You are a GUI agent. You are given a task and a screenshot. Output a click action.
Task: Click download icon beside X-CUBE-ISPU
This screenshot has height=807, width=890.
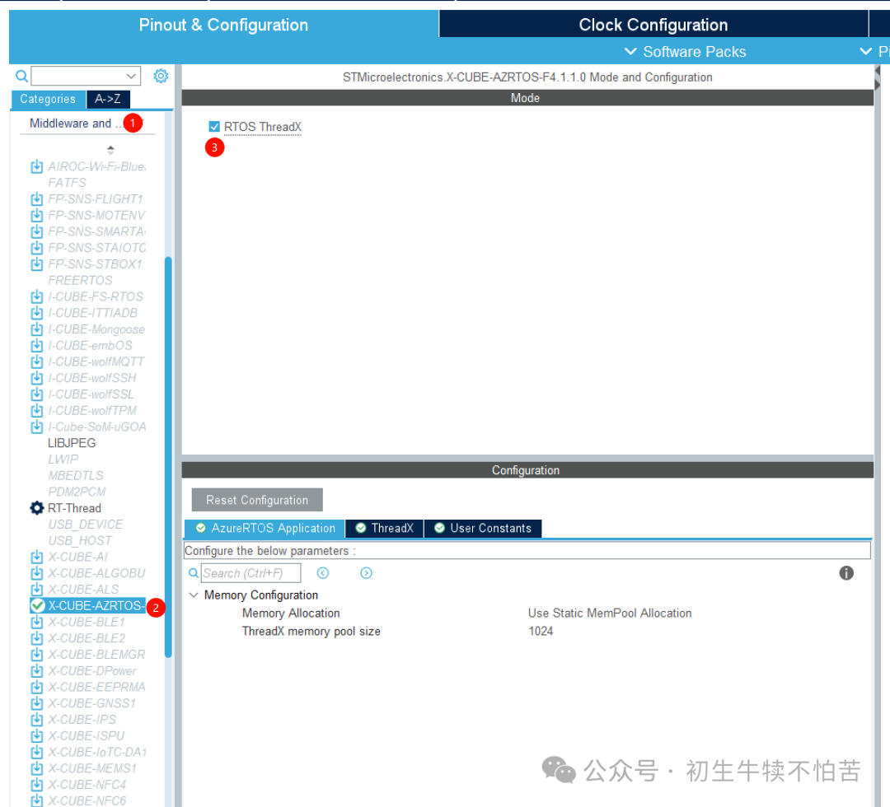coord(37,736)
